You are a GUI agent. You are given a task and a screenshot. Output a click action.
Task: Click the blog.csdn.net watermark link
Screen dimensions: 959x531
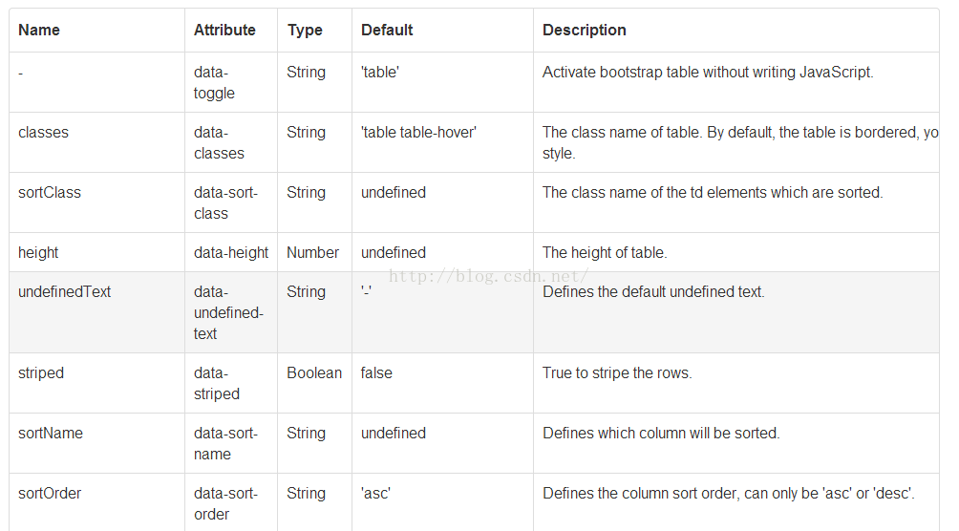[488, 277]
